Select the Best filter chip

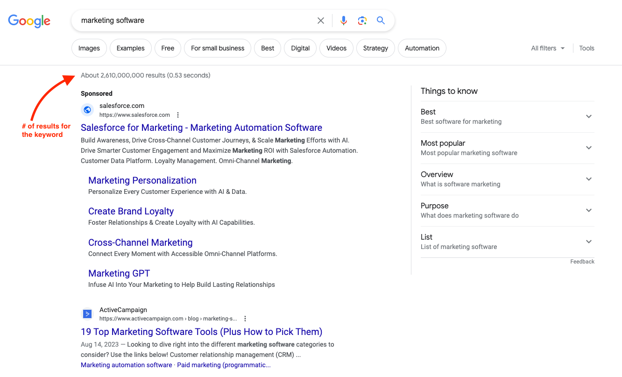(x=268, y=48)
